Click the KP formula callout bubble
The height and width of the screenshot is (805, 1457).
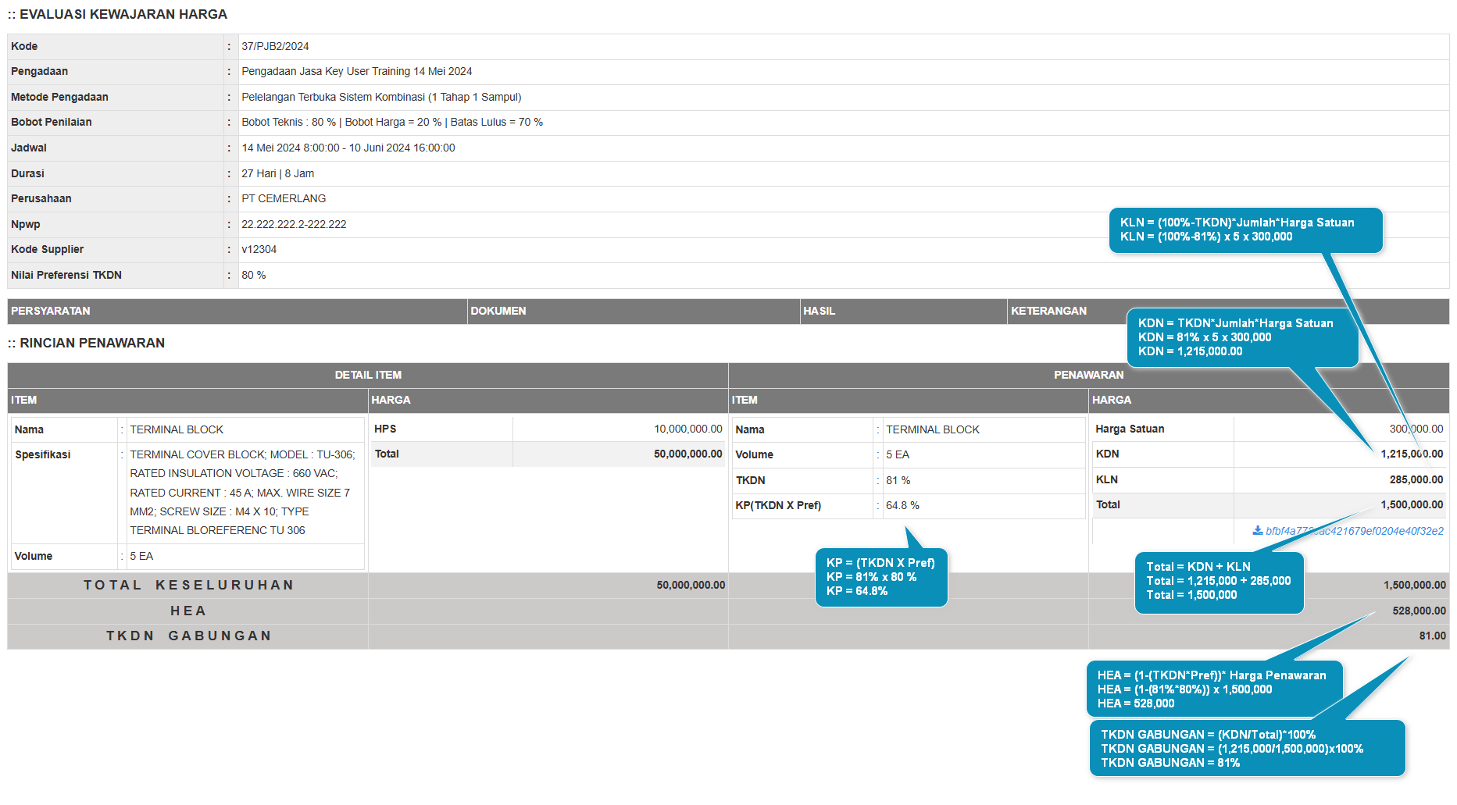pos(880,577)
